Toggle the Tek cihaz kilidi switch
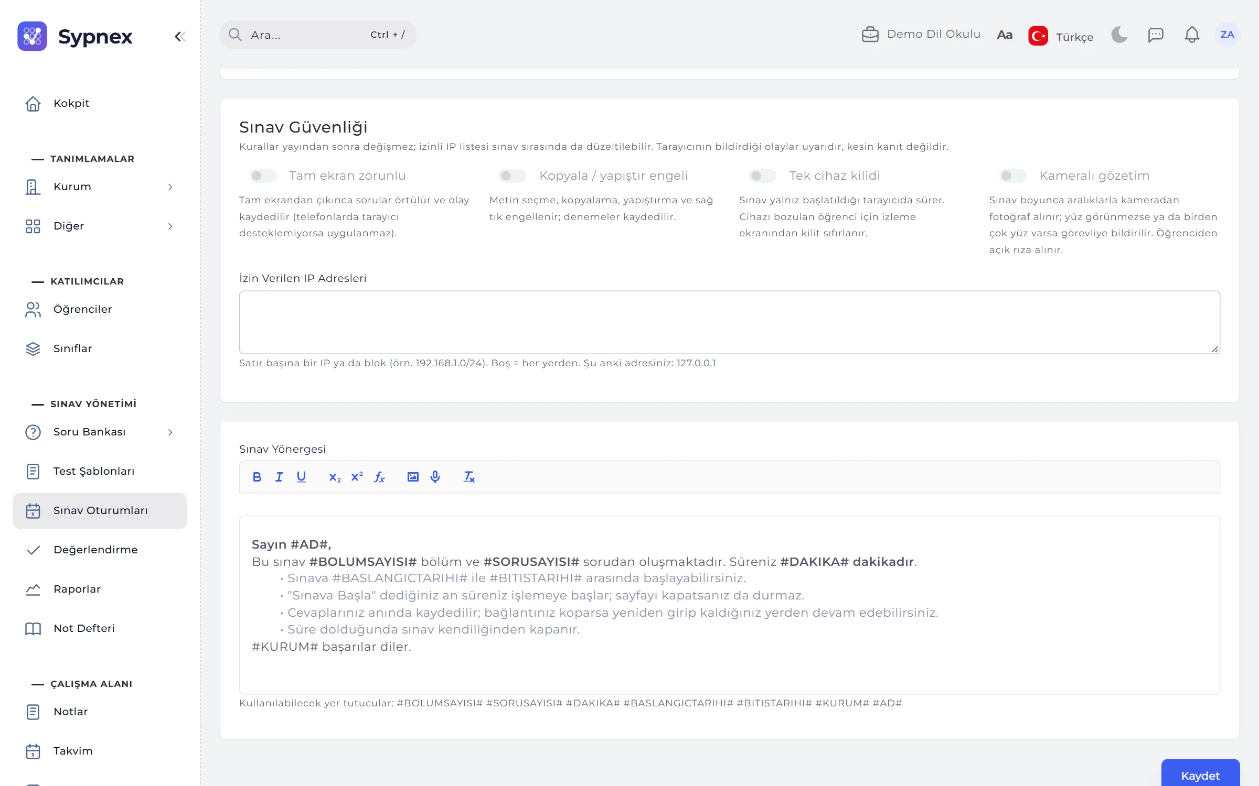Screen dimensions: 1259x786 tap(763, 176)
